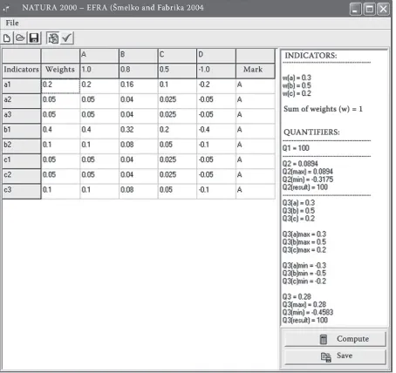Click the Sum of weights (w) = 1 line
396x373 pixels.
point(323,109)
